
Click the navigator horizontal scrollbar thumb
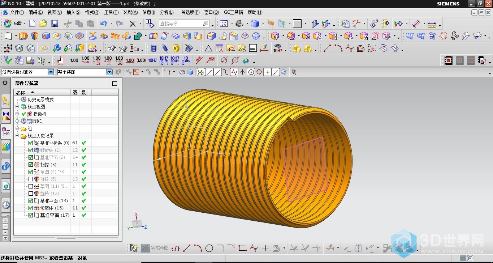tap(66, 238)
